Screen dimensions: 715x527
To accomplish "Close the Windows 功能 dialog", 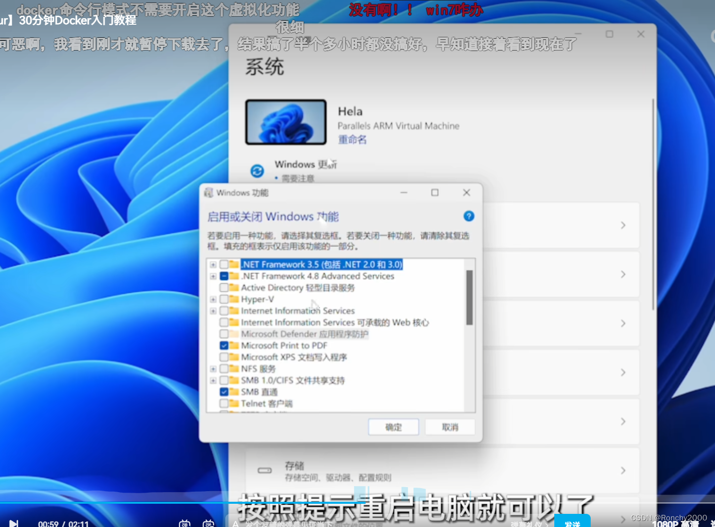I will tap(466, 193).
